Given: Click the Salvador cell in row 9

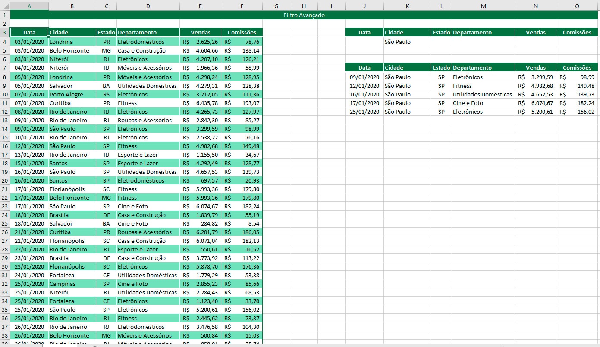Looking at the screenshot, I should (x=72, y=86).
